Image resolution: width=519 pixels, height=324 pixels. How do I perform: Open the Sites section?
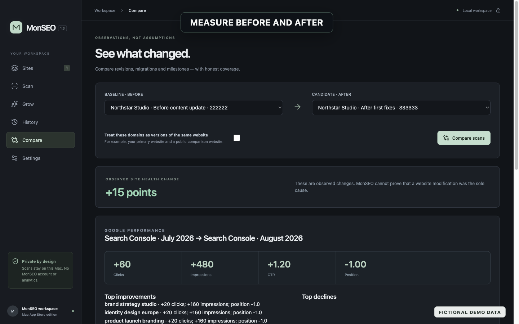[x=40, y=68]
